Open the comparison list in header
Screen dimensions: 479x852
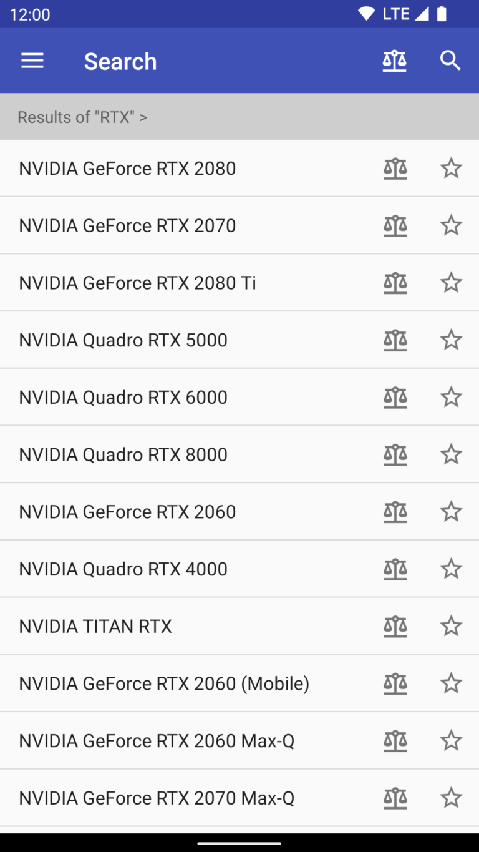coord(394,61)
